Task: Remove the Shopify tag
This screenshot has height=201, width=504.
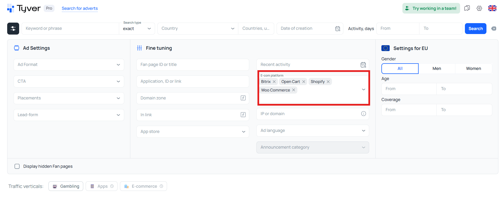Action: click(328, 82)
